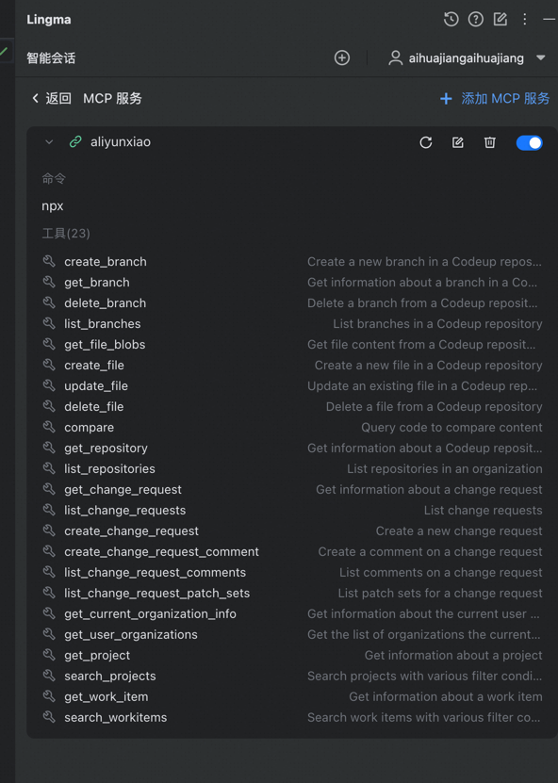Screen dimensions: 558x783
Task: Click the tool icon beside get_change_request
Action: point(49,489)
